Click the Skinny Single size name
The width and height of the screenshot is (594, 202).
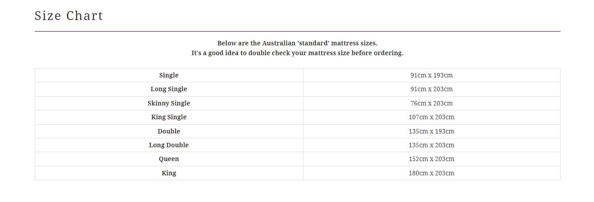pyautogui.click(x=169, y=103)
